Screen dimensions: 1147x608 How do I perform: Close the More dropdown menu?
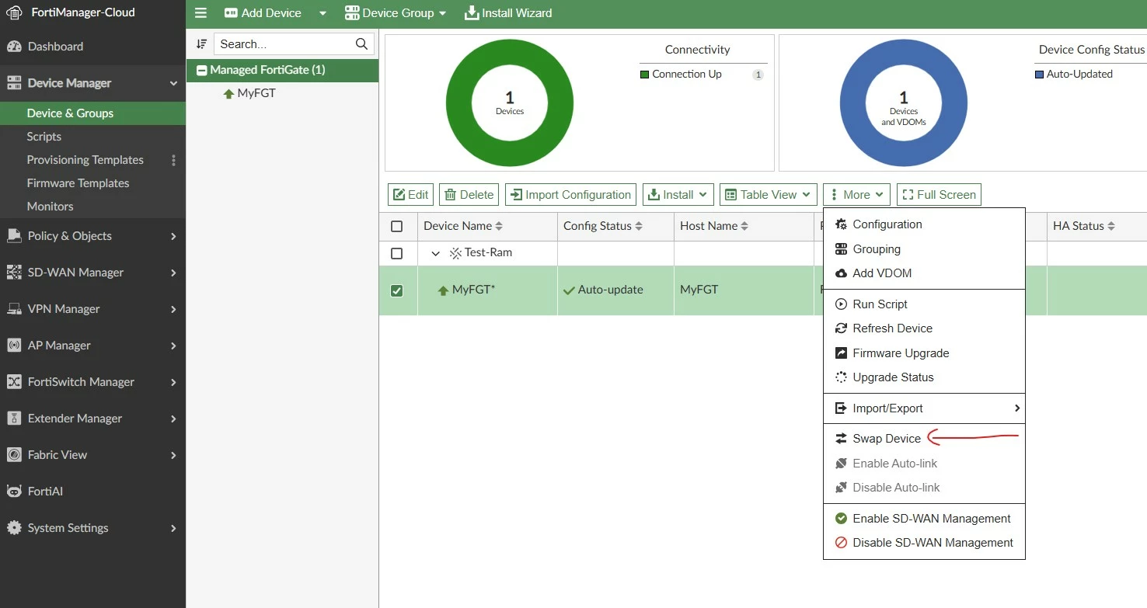(856, 195)
